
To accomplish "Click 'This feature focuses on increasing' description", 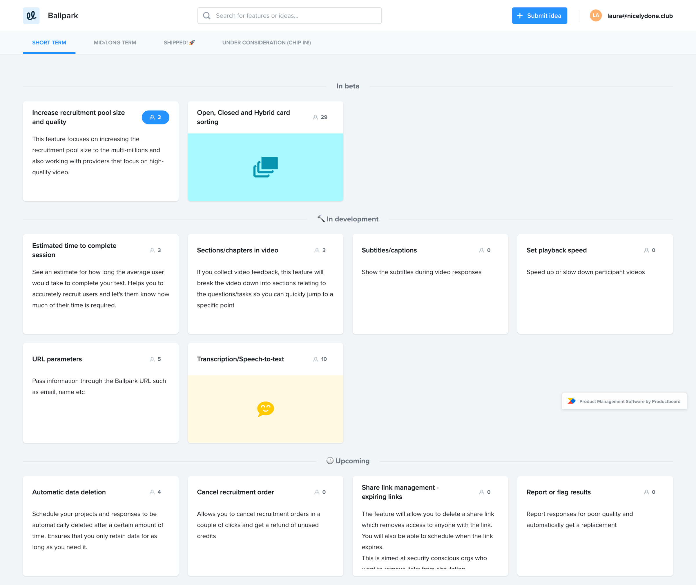I will pos(98,155).
